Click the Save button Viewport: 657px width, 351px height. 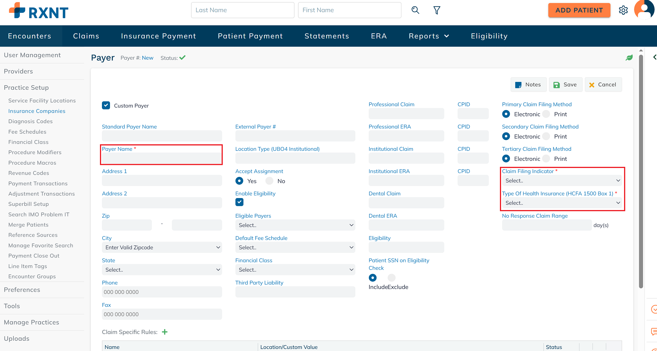pyautogui.click(x=565, y=85)
